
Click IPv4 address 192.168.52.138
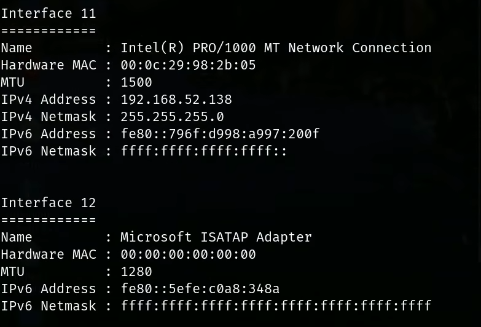(176, 100)
